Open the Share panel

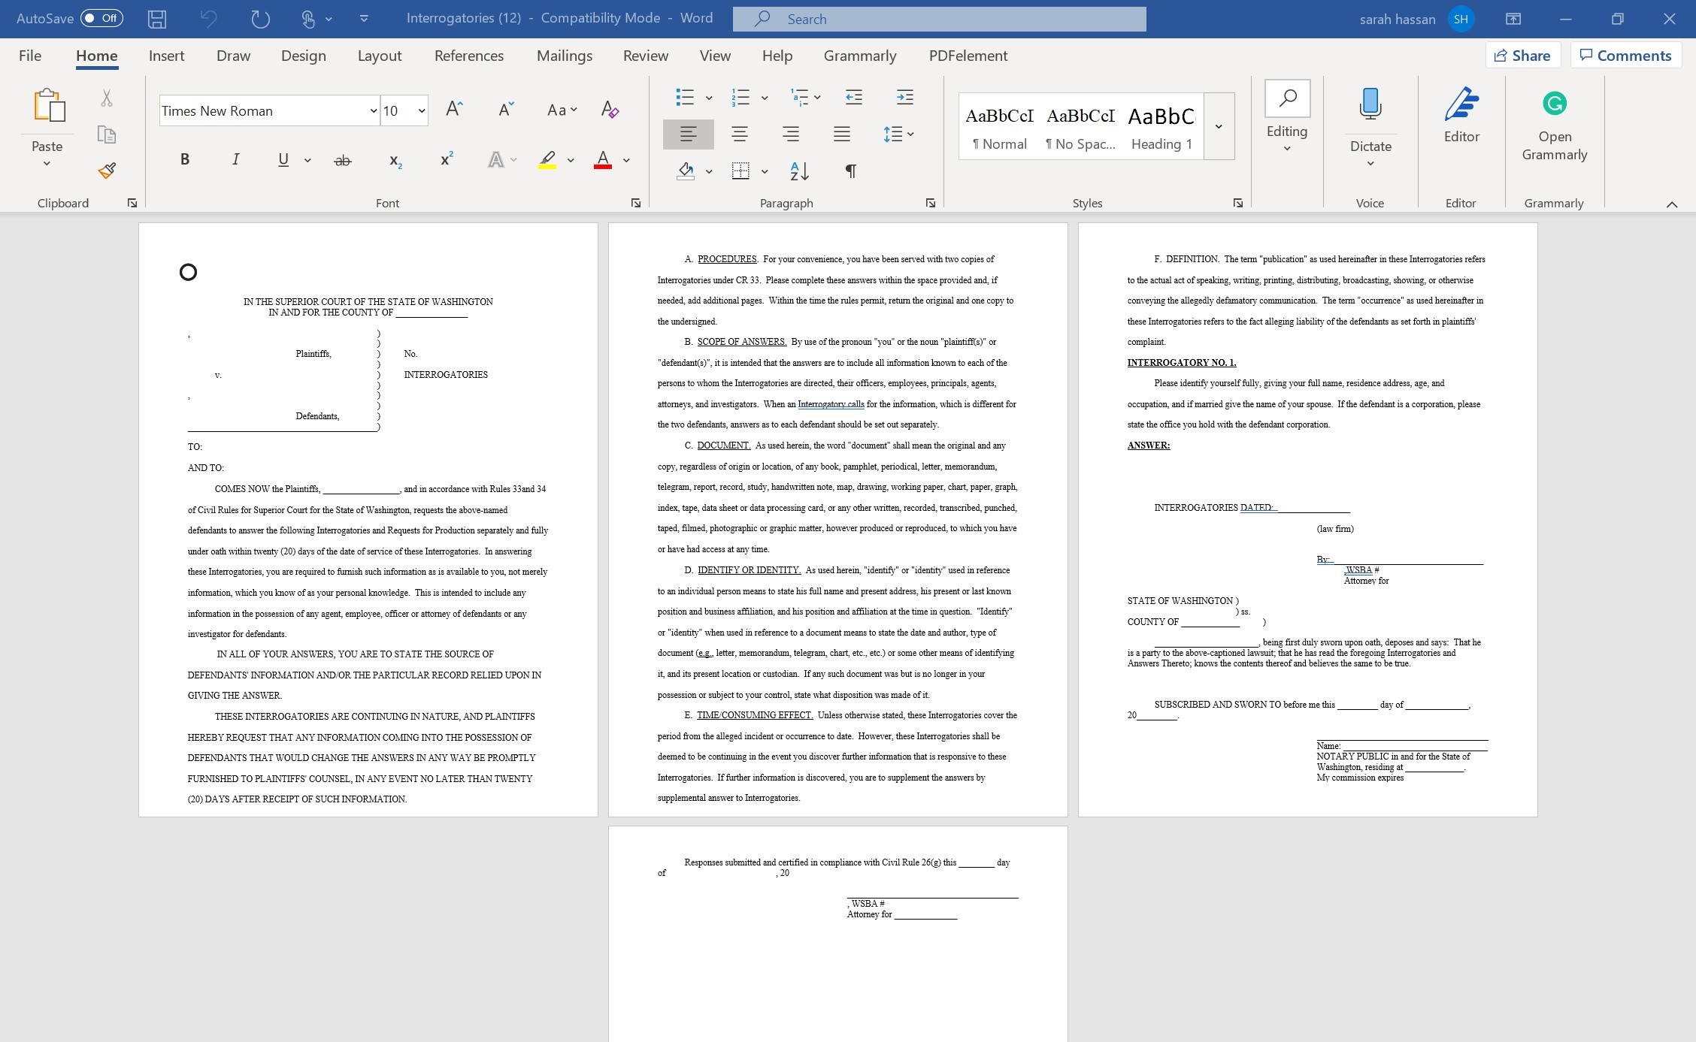pyautogui.click(x=1522, y=55)
